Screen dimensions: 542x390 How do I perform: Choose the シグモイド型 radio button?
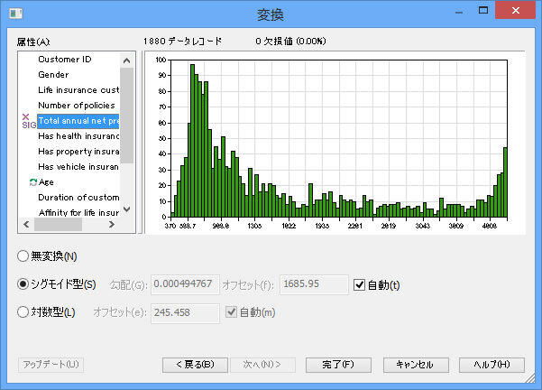(23, 284)
